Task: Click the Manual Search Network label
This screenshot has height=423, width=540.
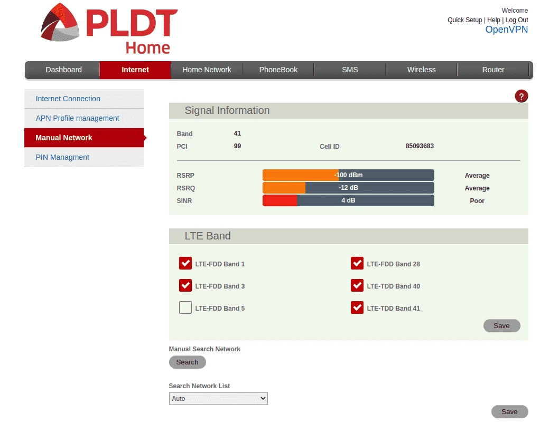Action: [204, 349]
